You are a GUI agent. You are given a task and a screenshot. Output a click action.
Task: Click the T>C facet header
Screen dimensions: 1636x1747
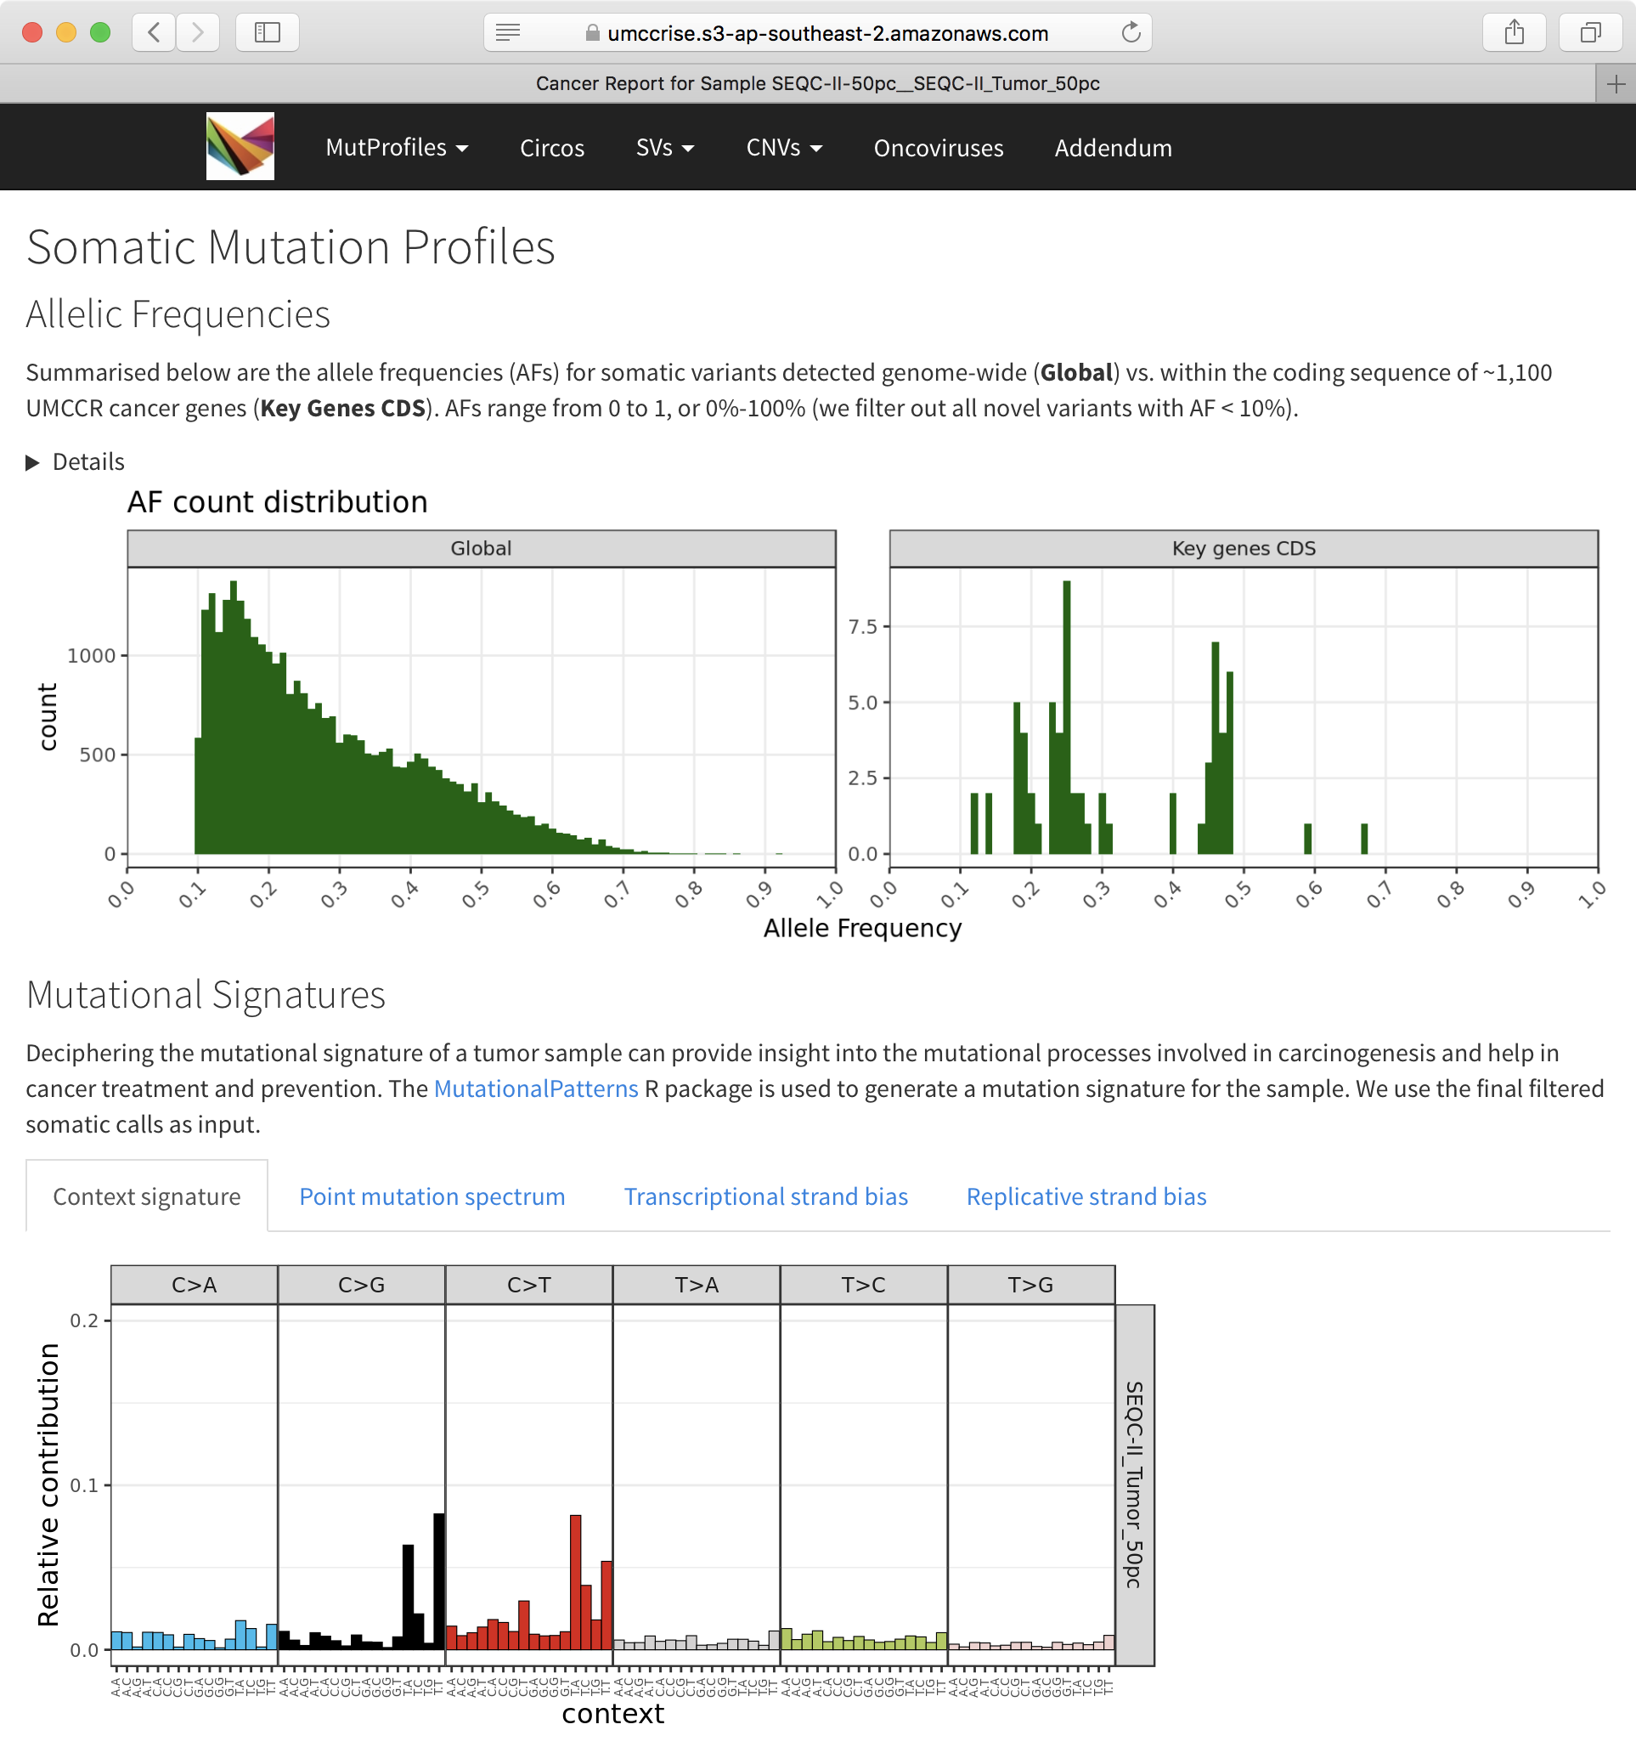point(864,1285)
